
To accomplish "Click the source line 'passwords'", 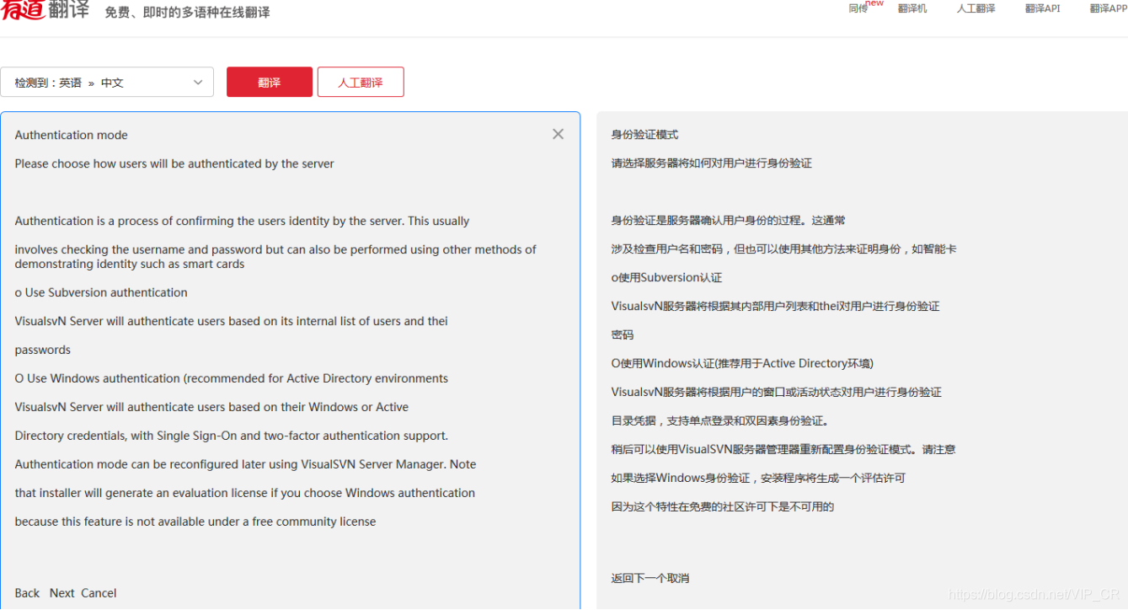I will pyautogui.click(x=43, y=350).
